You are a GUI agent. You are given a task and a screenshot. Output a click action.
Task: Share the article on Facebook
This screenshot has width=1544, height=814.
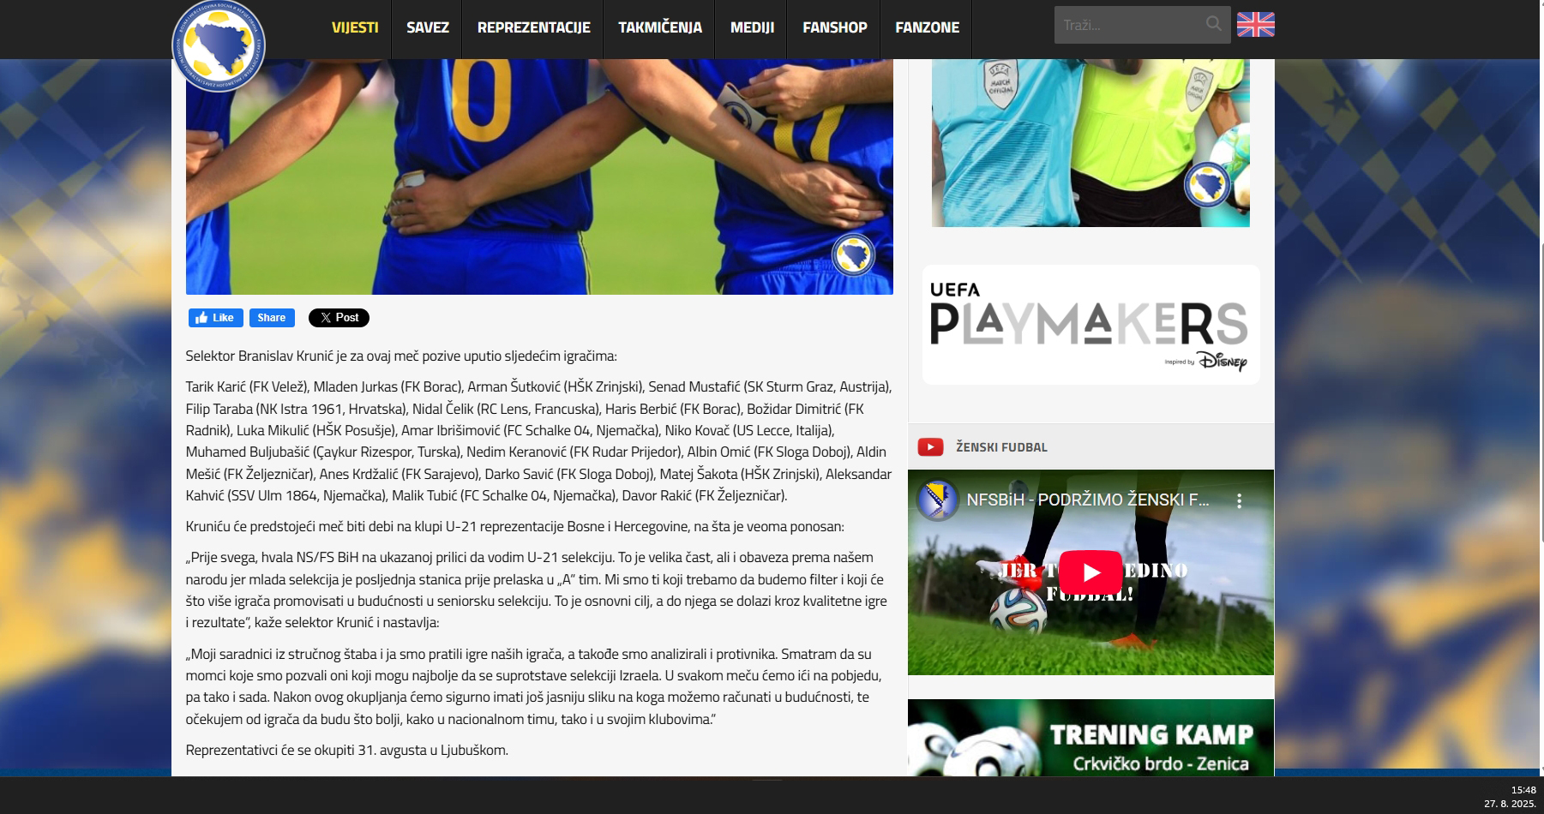[272, 318]
